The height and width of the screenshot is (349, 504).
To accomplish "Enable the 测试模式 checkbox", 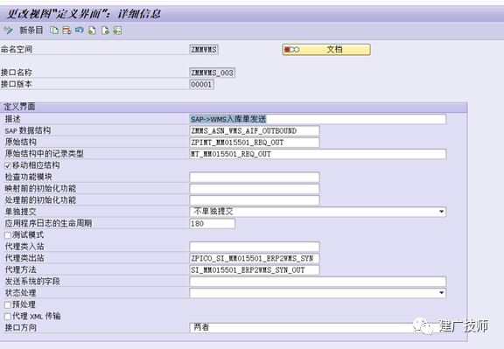I will pos(8,235).
